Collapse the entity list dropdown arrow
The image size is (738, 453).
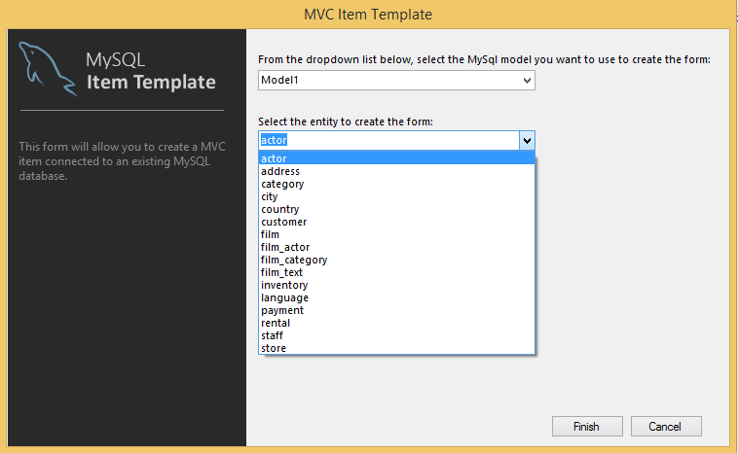pos(527,140)
